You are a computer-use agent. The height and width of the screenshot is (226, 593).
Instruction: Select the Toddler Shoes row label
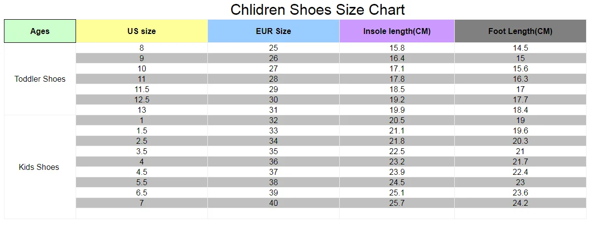click(40, 79)
